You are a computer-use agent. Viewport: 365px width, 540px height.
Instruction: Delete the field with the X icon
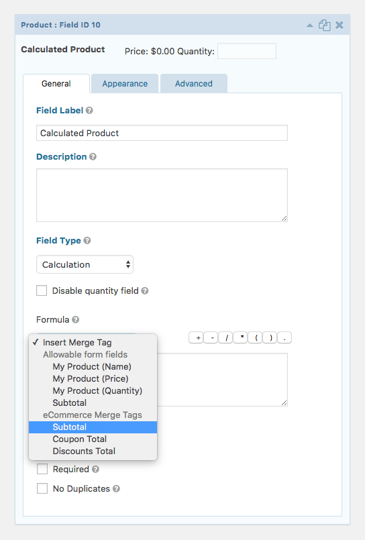coord(340,25)
